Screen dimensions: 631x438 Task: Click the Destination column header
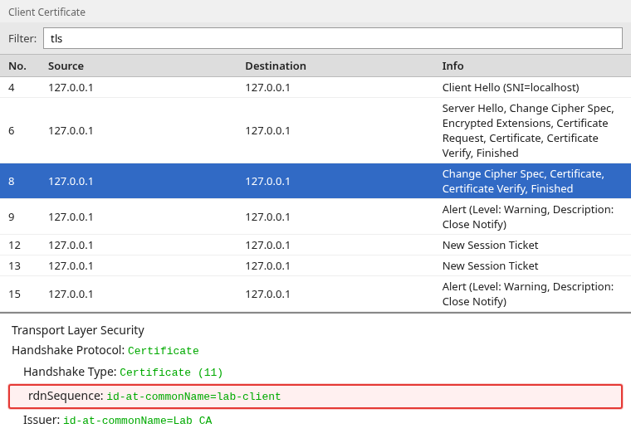(x=276, y=66)
